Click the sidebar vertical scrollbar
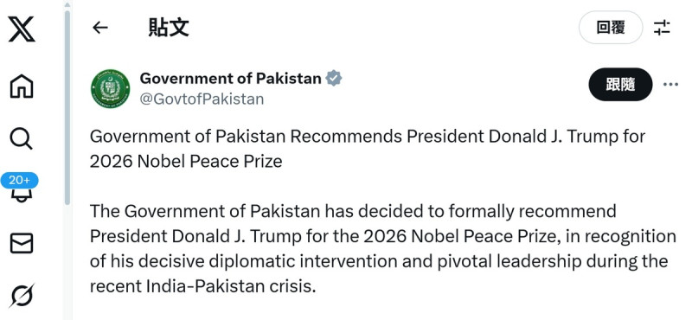The image size is (692, 320). pyautogui.click(x=67, y=107)
